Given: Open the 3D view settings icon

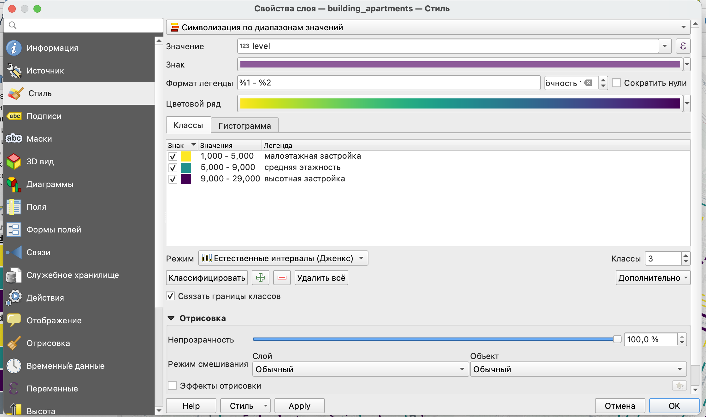Looking at the screenshot, I should (14, 162).
